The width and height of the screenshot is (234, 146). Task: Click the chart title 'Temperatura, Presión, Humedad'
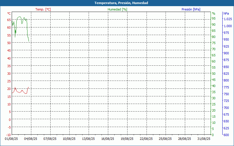pos(121,3)
